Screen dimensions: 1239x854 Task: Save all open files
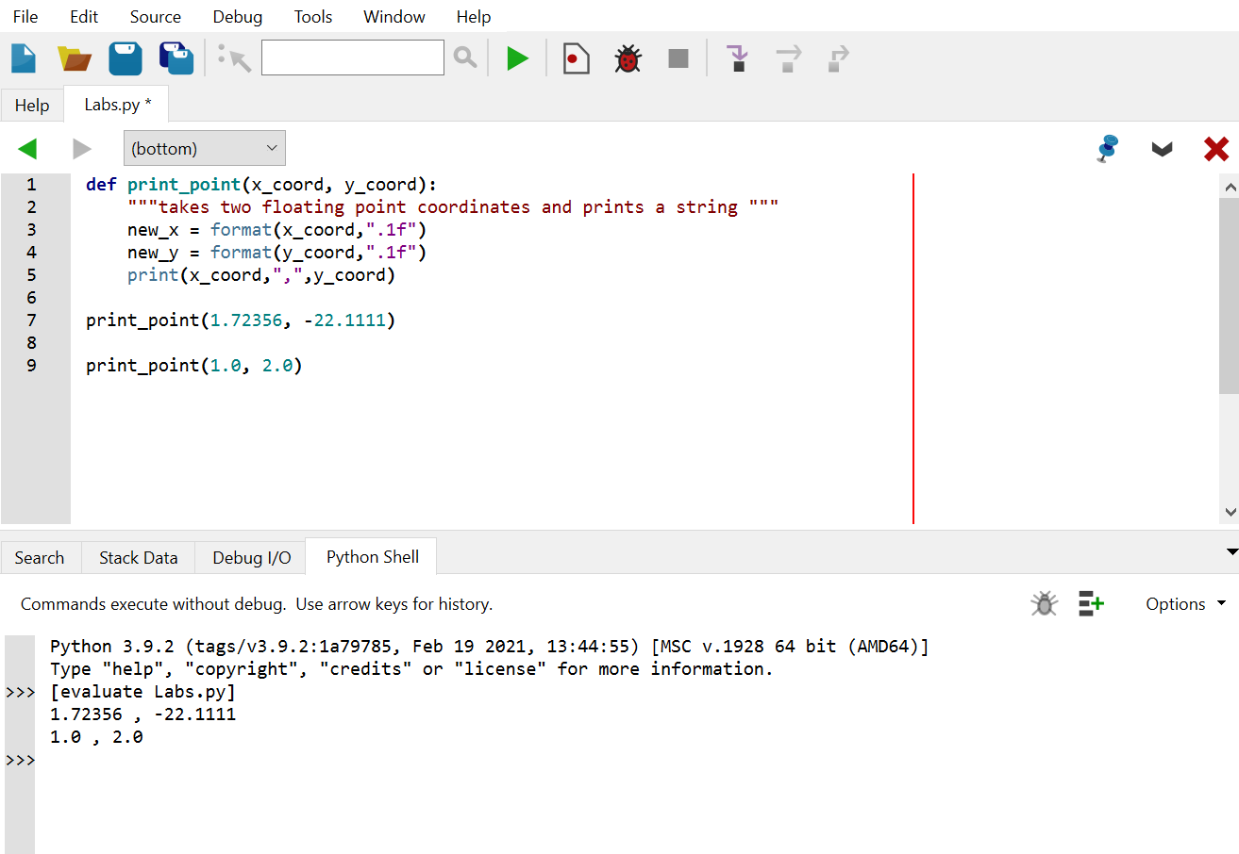176,57
